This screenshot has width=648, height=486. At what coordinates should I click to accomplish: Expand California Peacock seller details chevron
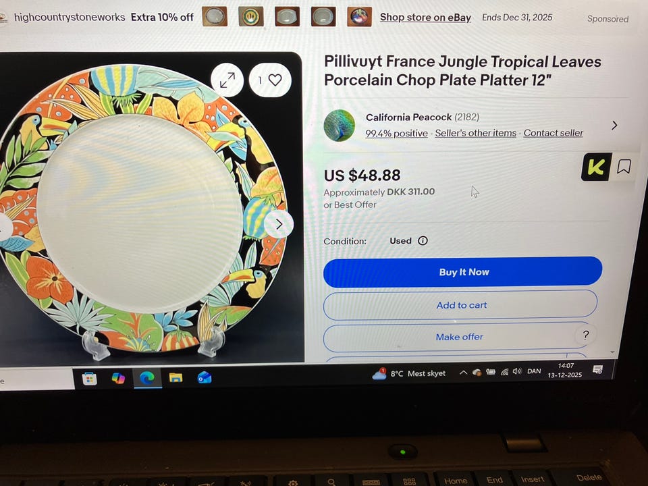(614, 126)
